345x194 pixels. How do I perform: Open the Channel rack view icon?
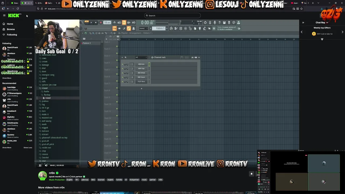coord(181,28)
